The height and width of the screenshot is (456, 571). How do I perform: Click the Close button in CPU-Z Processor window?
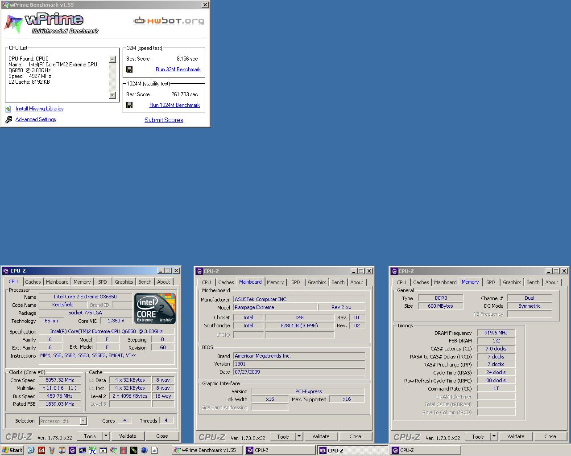162,436
